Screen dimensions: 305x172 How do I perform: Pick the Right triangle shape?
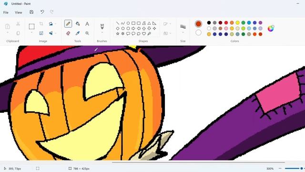pos(154,23)
